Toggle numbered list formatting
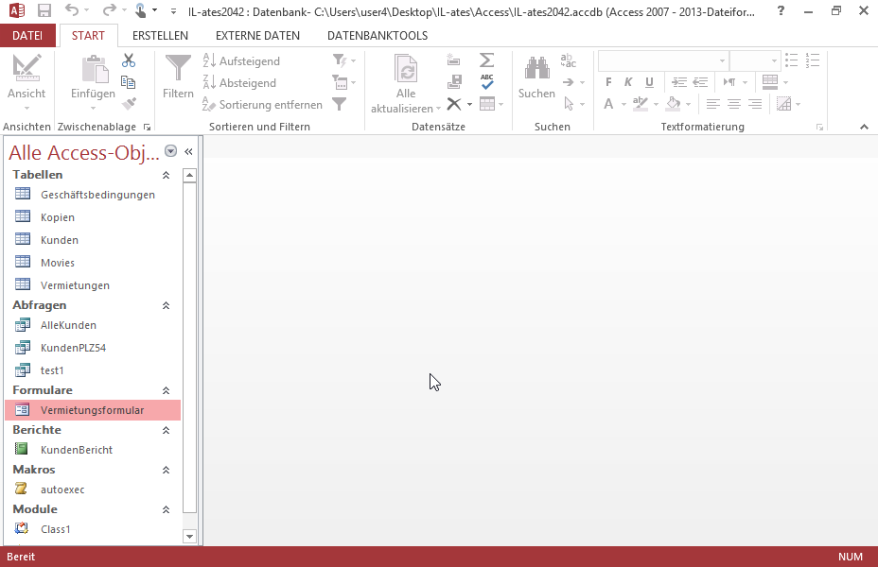 [x=813, y=60]
